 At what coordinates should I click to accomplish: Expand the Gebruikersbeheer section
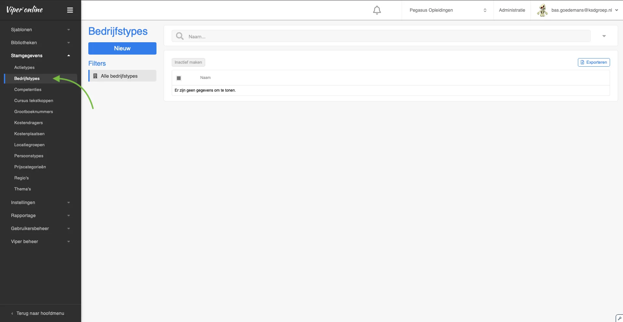(41, 228)
